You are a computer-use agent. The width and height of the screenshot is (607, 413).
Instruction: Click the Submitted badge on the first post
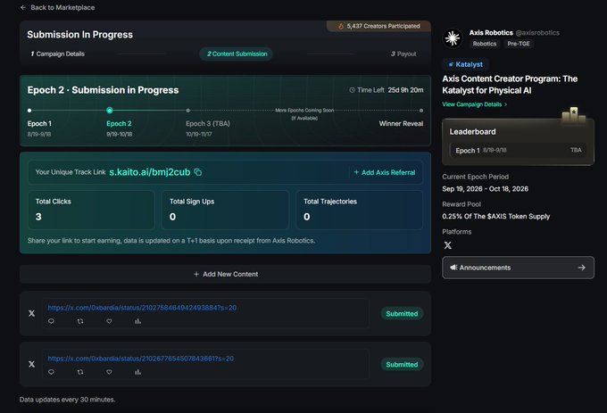tap(402, 314)
